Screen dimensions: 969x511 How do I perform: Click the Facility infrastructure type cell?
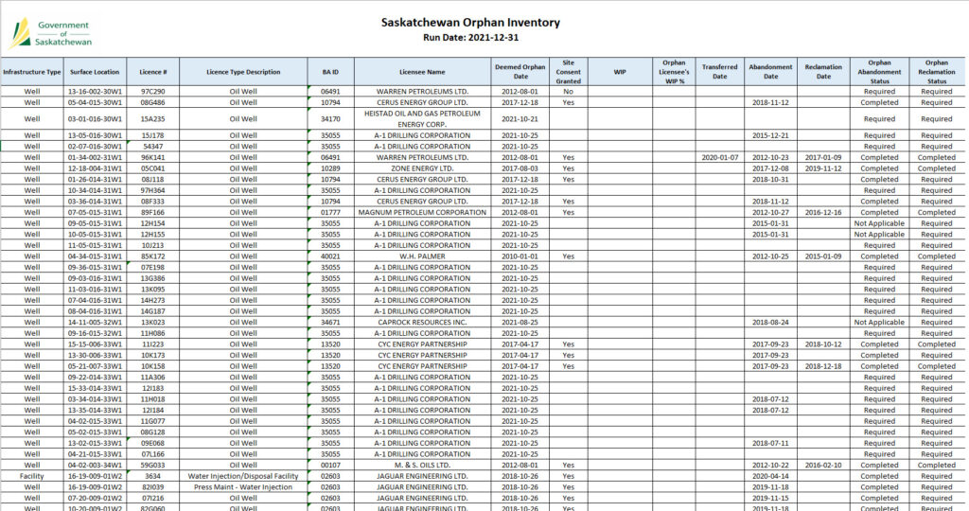(31, 476)
